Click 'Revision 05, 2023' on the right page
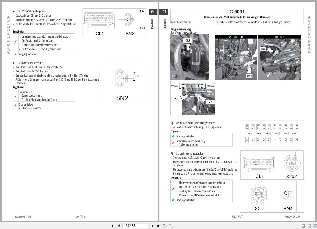317x229 pixels. click(293, 217)
